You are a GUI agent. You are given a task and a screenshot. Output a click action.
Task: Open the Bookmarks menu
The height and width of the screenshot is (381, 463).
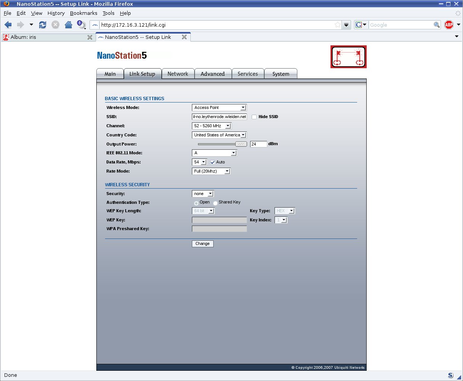[x=83, y=13]
